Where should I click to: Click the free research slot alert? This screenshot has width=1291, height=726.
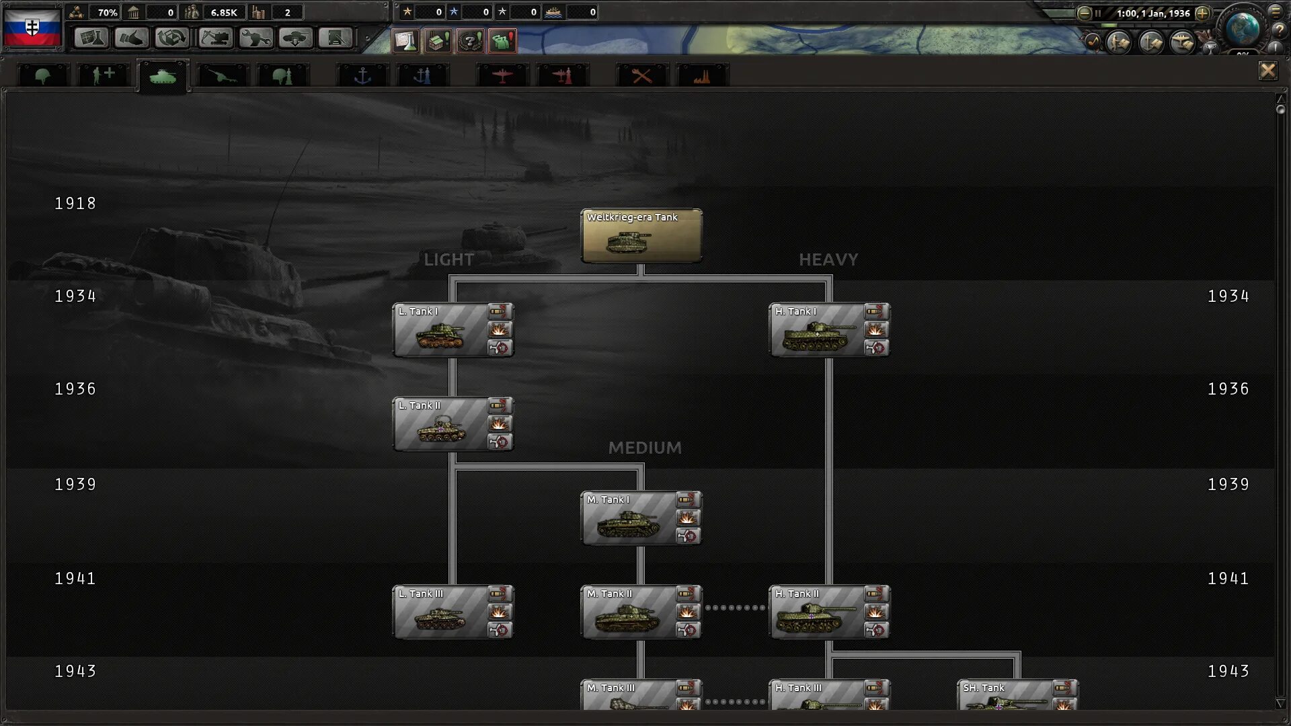click(x=405, y=41)
